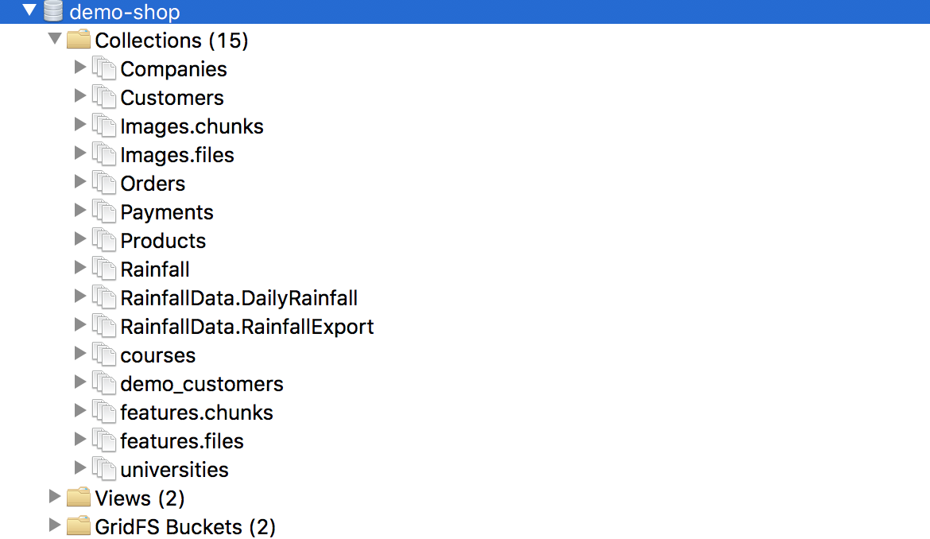Expand the GridFS Buckets folder

[54, 526]
